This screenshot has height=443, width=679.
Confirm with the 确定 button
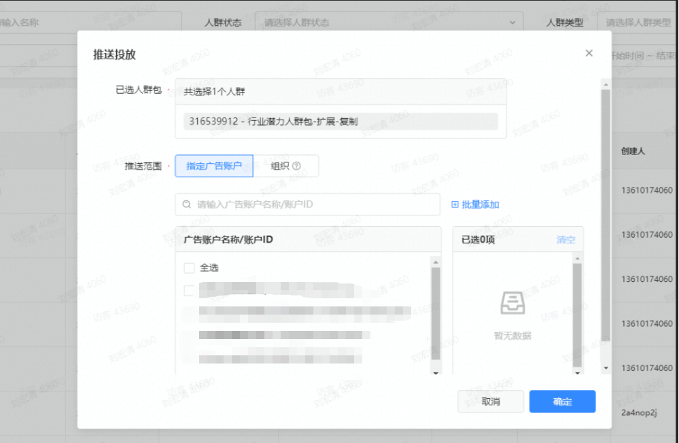point(562,402)
